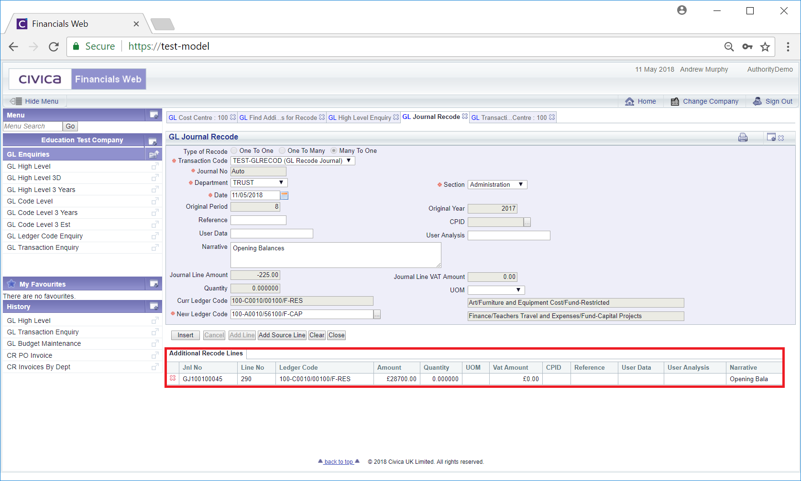The height and width of the screenshot is (481, 801).
Task: Open the Transaction Code dropdown
Action: click(293, 161)
